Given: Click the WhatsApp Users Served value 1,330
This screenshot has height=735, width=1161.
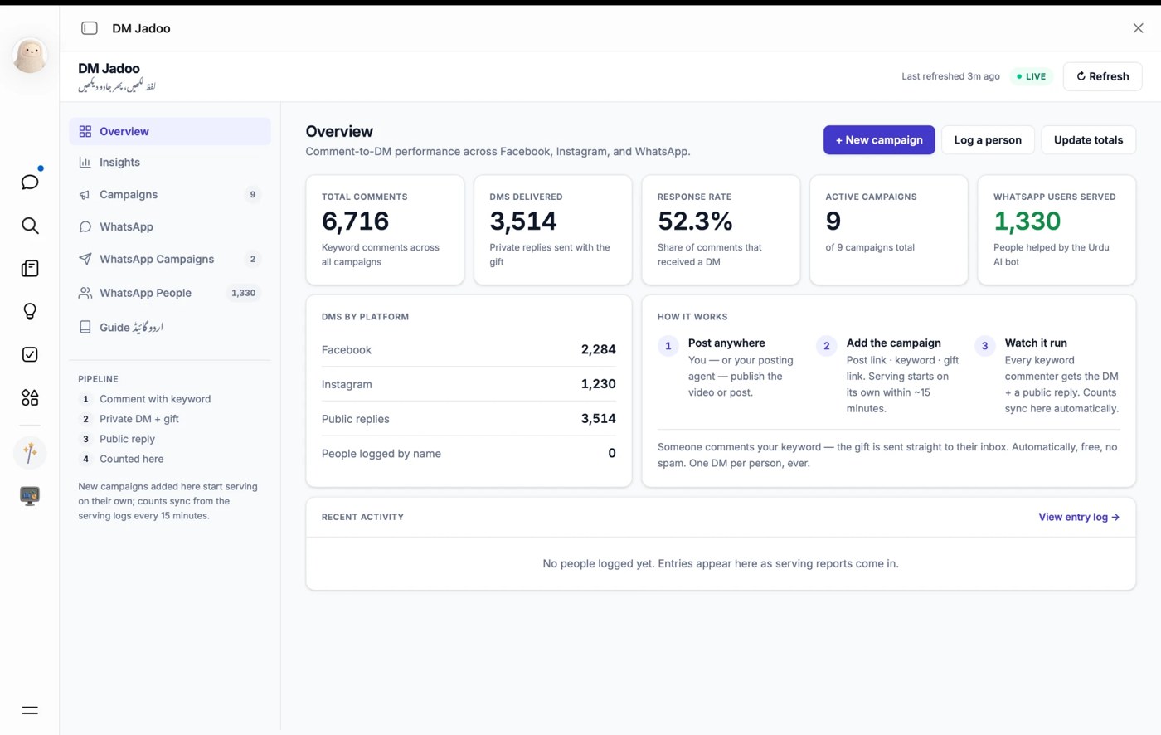Looking at the screenshot, I should (1027, 221).
